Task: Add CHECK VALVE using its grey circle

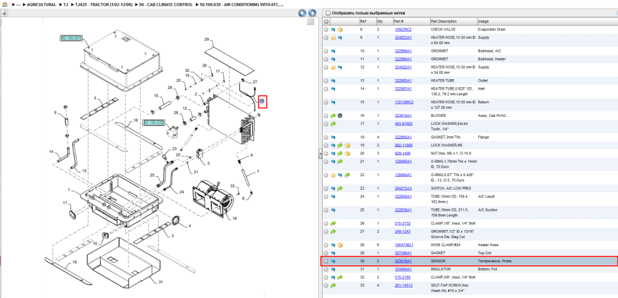Action: (x=326, y=30)
